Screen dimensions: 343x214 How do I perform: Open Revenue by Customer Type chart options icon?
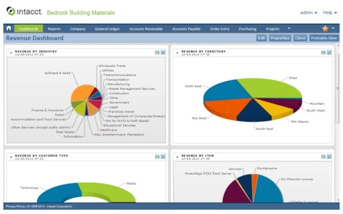pyautogui.click(x=163, y=156)
